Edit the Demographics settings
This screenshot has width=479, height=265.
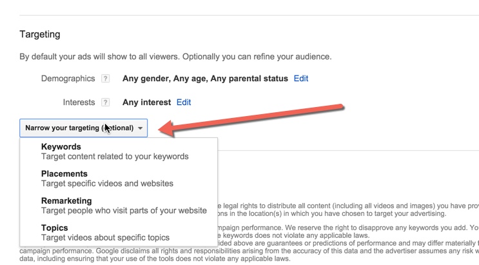point(301,79)
